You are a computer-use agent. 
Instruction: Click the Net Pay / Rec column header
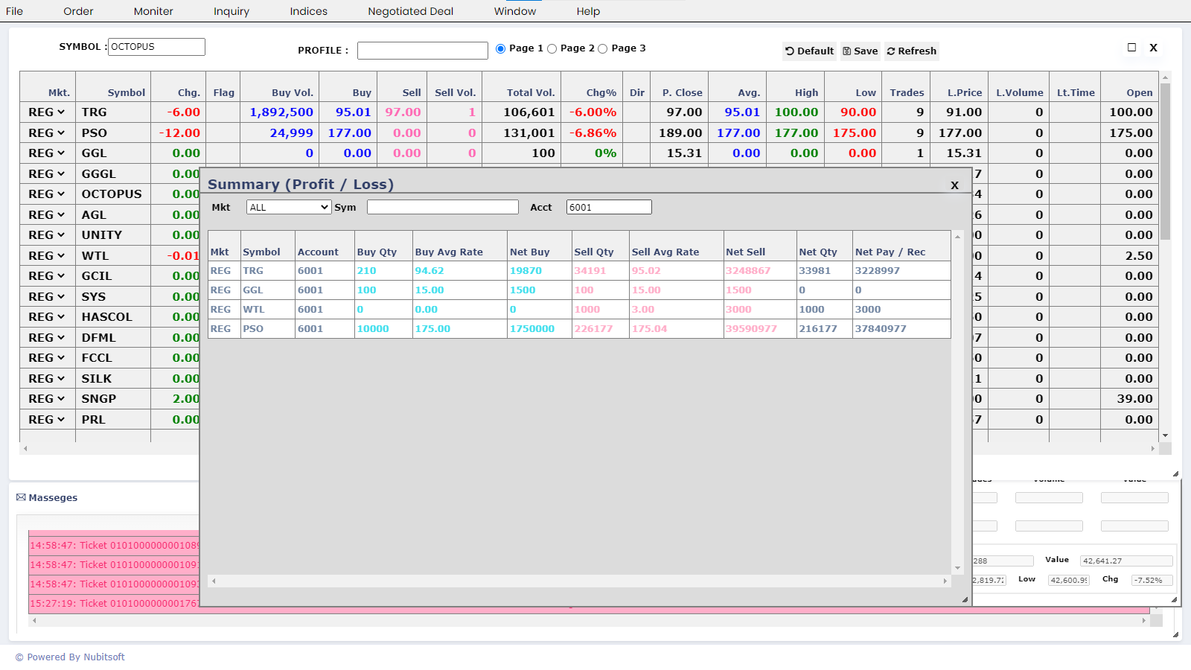click(890, 252)
